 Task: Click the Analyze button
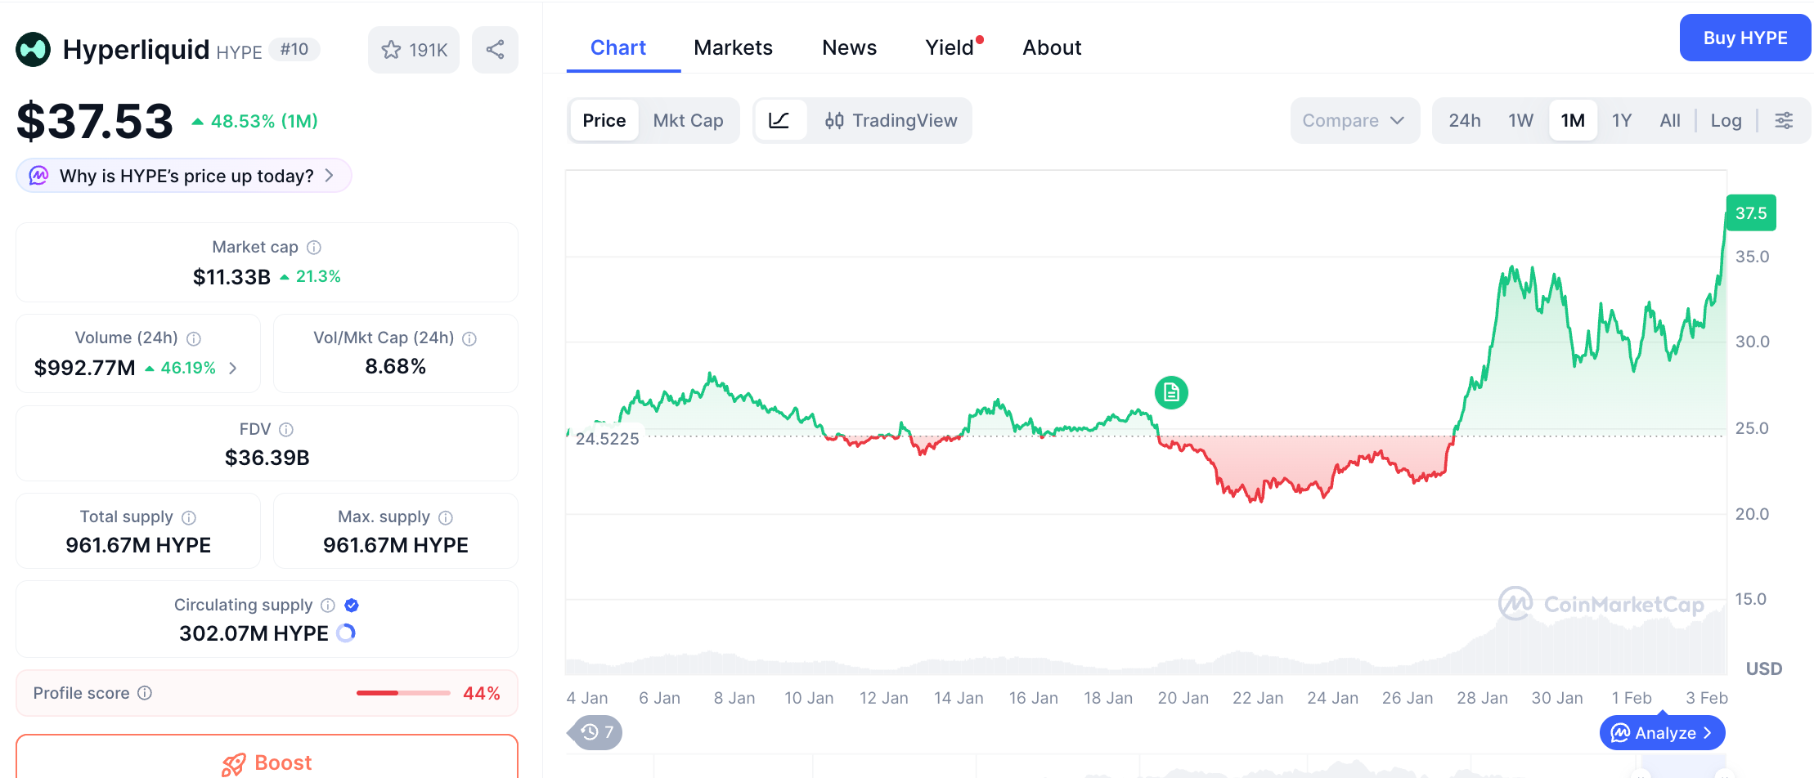pos(1662,733)
